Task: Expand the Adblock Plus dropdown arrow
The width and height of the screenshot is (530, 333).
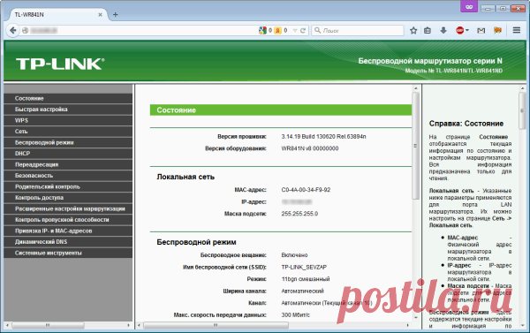Action: click(x=467, y=30)
